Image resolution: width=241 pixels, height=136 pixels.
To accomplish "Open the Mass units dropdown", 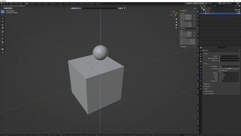I will tap(229, 77).
